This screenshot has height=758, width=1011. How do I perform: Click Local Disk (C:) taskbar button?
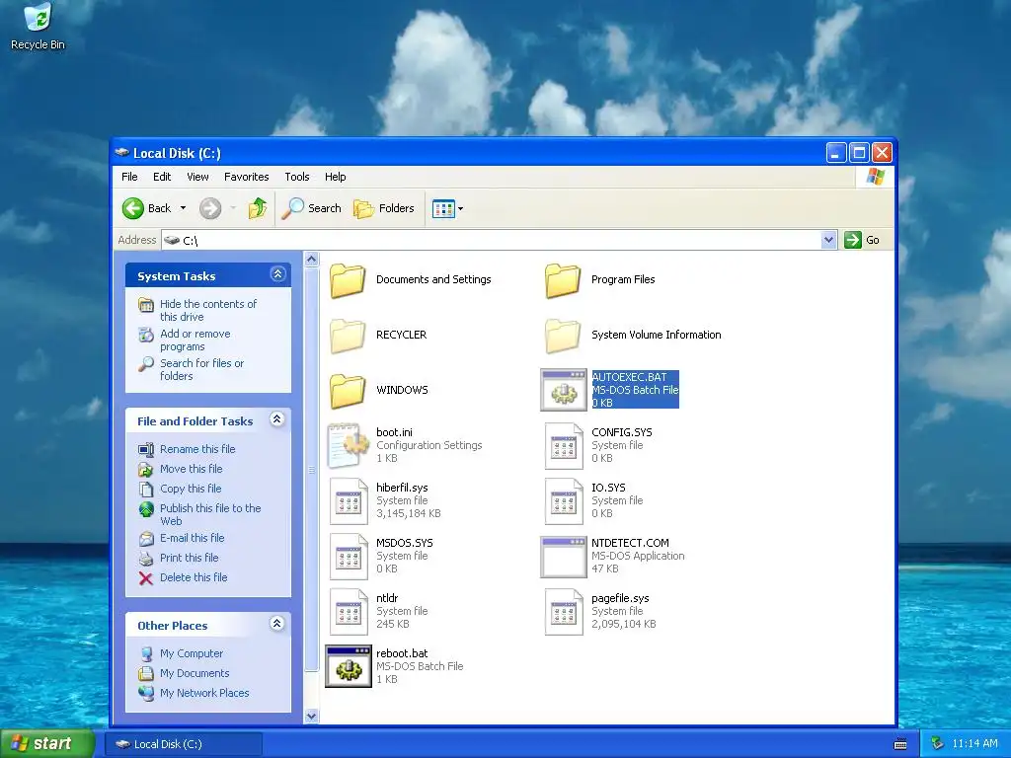click(x=184, y=744)
